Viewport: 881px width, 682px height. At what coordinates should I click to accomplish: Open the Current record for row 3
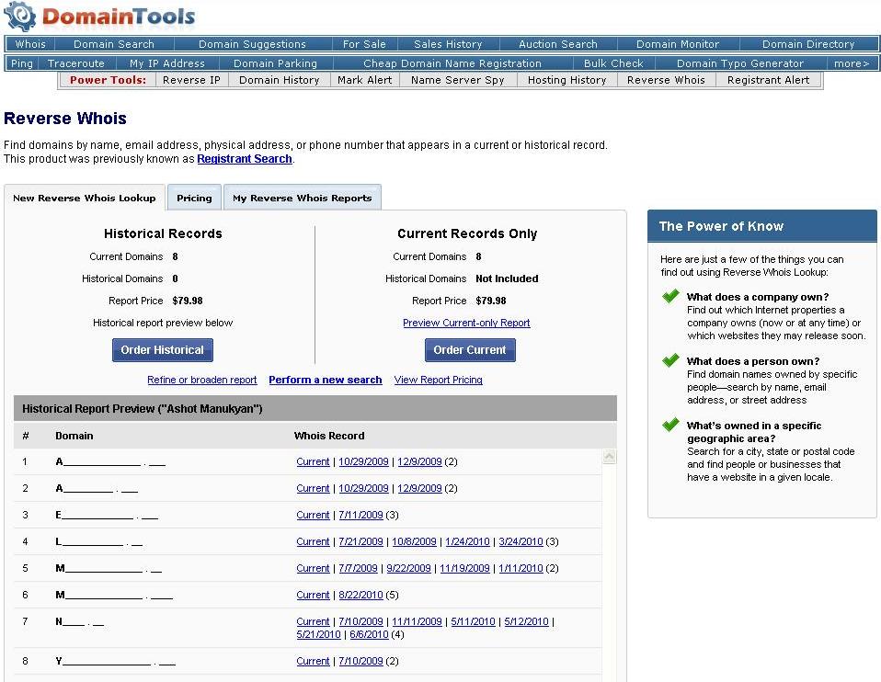point(313,515)
